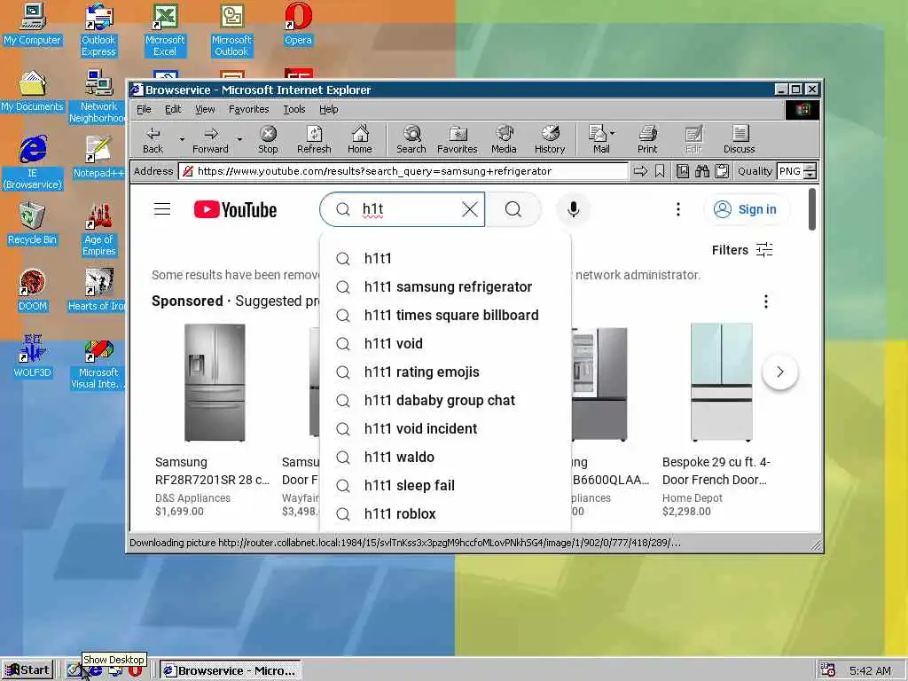Viewport: 908px width, 681px height.
Task: Select suggestion "h1t1 void incident"
Action: (x=445, y=428)
